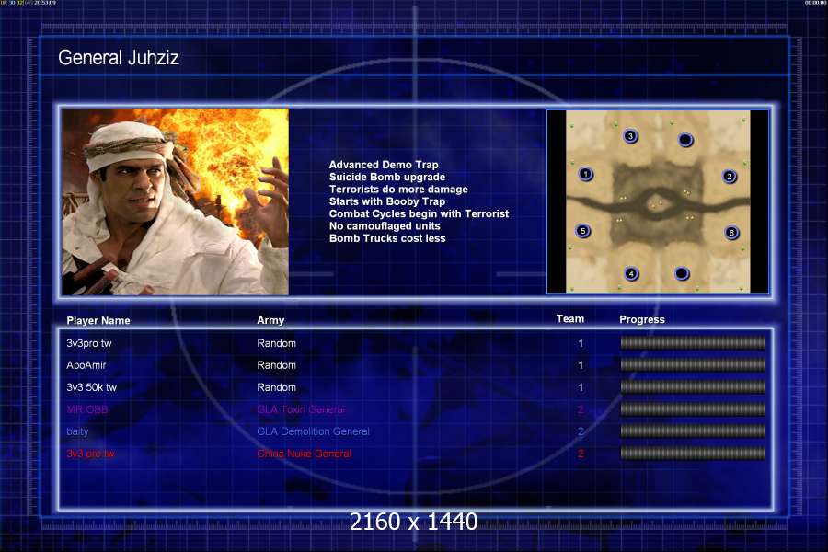Image resolution: width=828 pixels, height=552 pixels.
Task: Select player name 3v3 50k tw
Action: (x=91, y=387)
